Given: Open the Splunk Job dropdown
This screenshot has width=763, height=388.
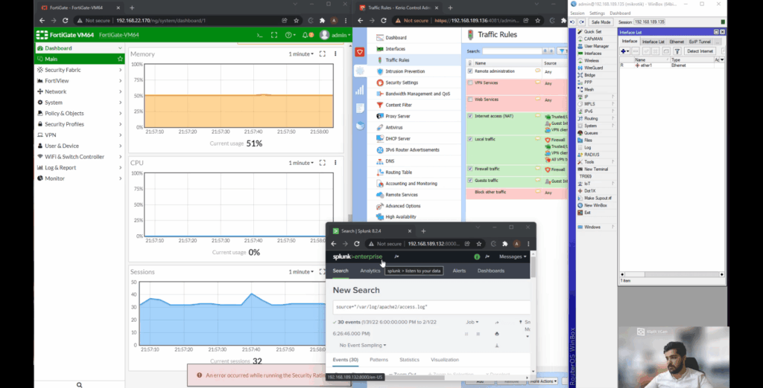Looking at the screenshot, I should pyautogui.click(x=472, y=322).
